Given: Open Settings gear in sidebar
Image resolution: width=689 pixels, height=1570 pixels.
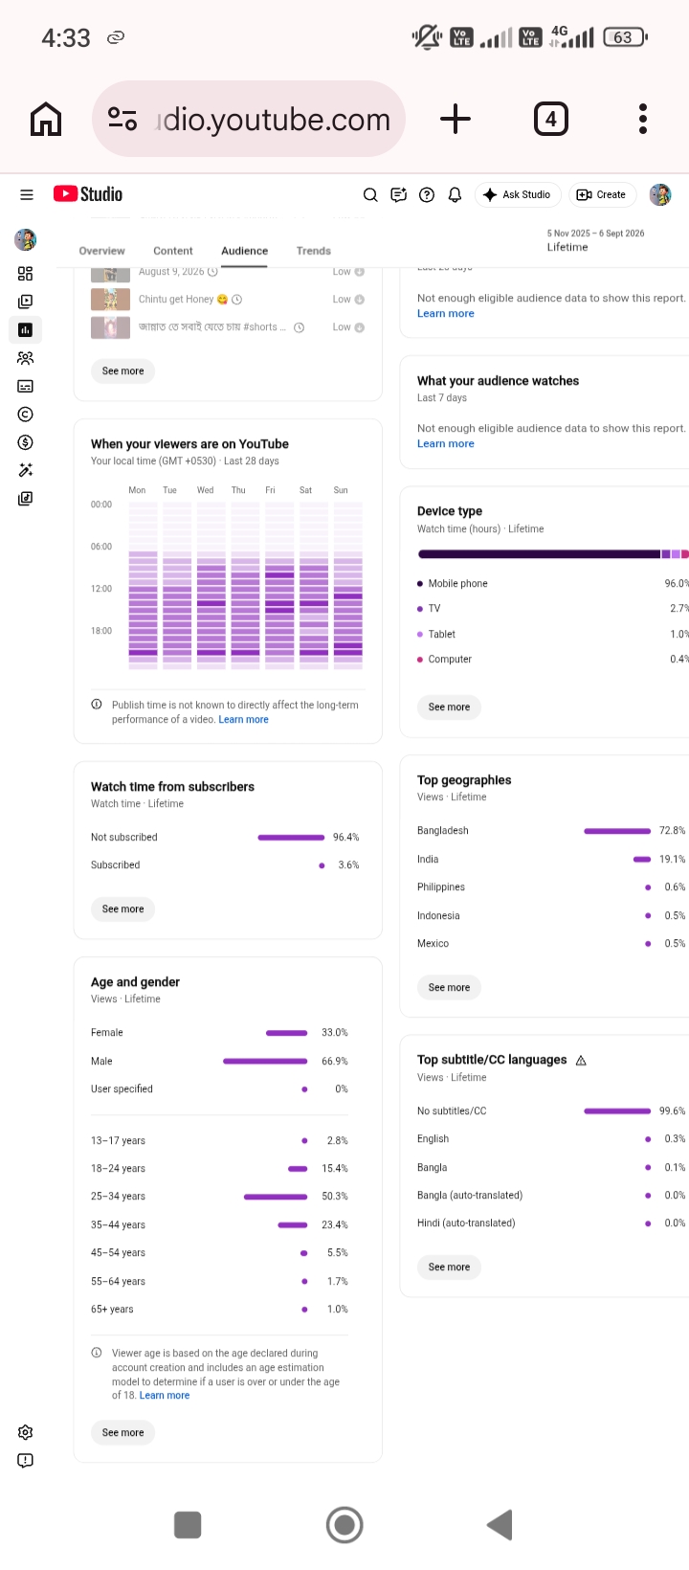Looking at the screenshot, I should 26,1432.
